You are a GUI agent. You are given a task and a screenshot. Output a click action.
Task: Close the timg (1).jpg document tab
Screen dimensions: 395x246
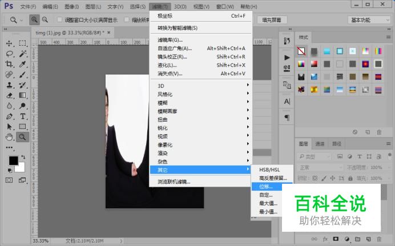[109, 33]
